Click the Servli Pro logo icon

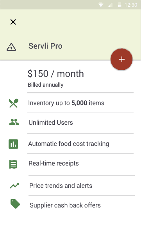tap(11, 47)
